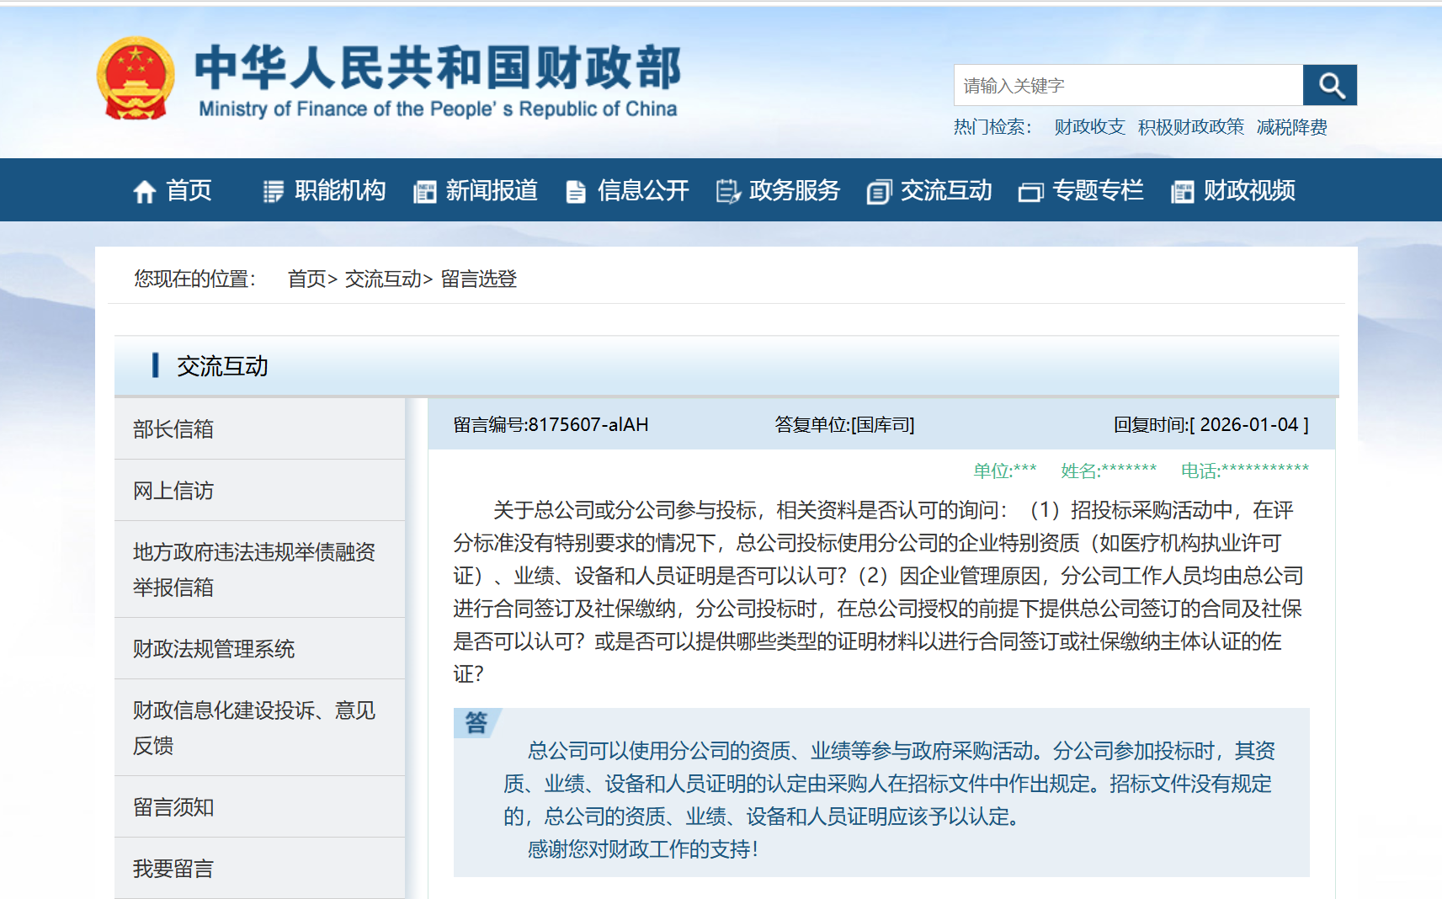Click the reply time 2026-01-04
The width and height of the screenshot is (1442, 899).
coord(1249,424)
